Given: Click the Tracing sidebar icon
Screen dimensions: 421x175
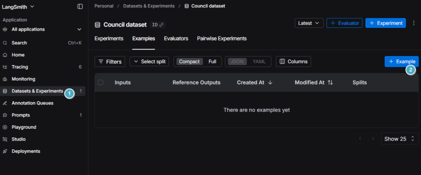Looking at the screenshot, I should tap(5, 67).
